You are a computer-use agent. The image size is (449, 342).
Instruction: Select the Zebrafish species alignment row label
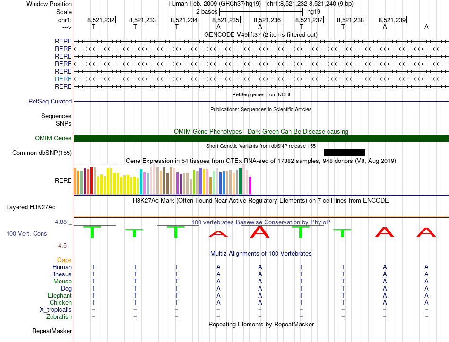[x=59, y=317]
